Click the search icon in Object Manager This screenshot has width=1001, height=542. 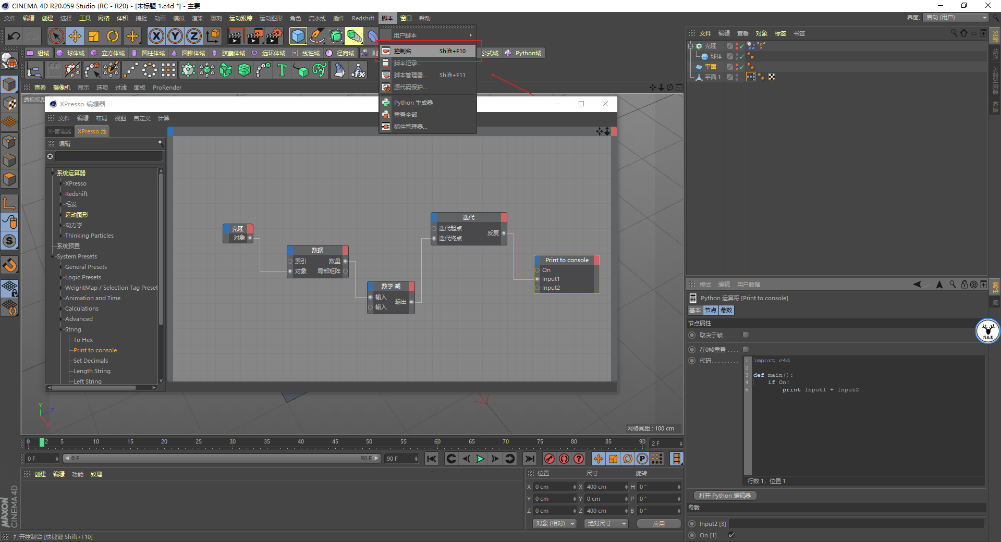coord(954,33)
